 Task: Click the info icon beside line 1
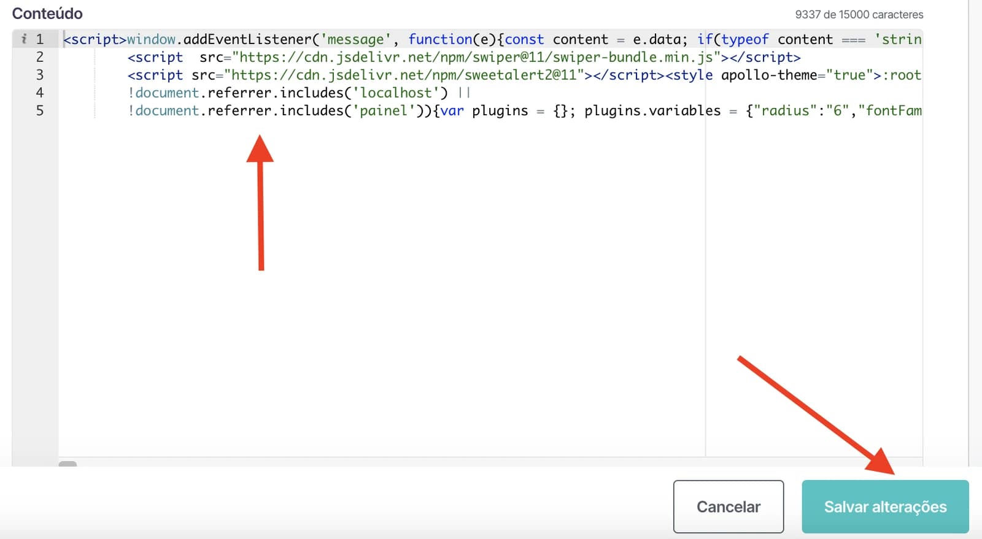[x=24, y=39]
